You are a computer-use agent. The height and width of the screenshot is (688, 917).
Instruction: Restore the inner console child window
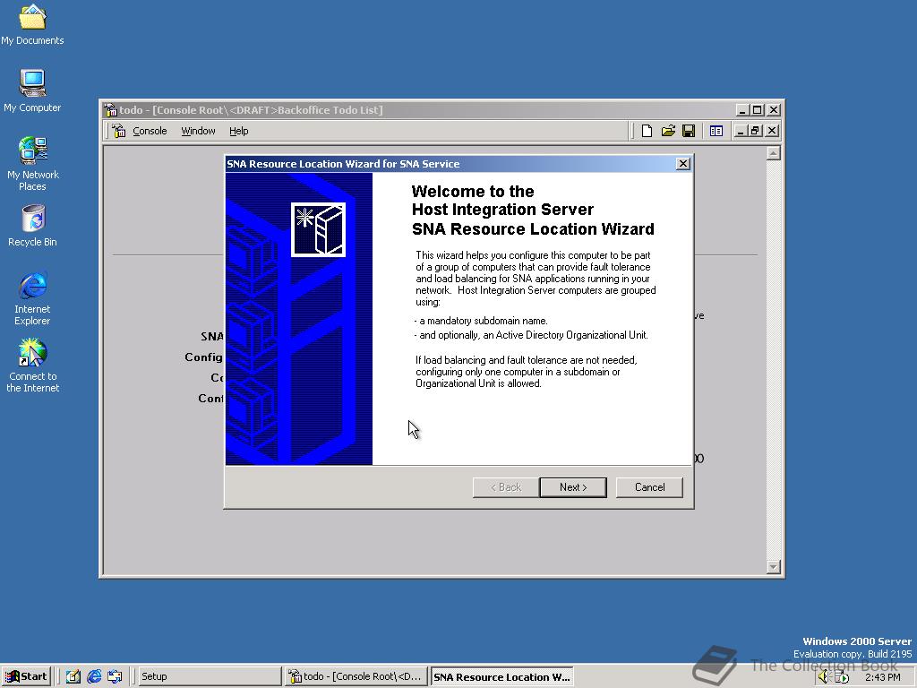point(755,131)
